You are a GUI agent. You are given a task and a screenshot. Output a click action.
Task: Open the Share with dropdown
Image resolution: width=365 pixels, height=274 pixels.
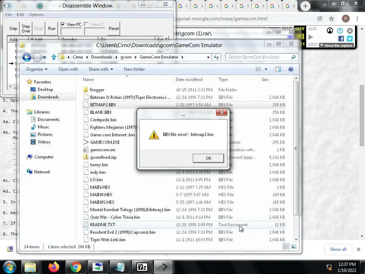(x=101, y=69)
